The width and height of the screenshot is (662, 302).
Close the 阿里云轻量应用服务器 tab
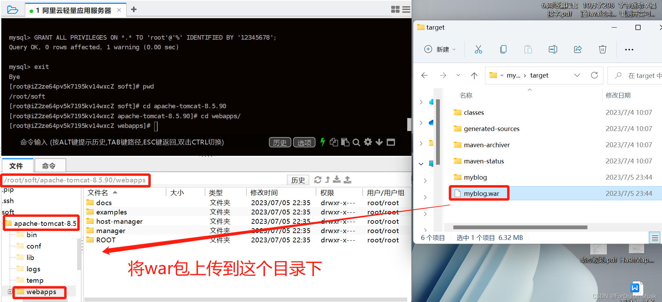click(x=119, y=10)
